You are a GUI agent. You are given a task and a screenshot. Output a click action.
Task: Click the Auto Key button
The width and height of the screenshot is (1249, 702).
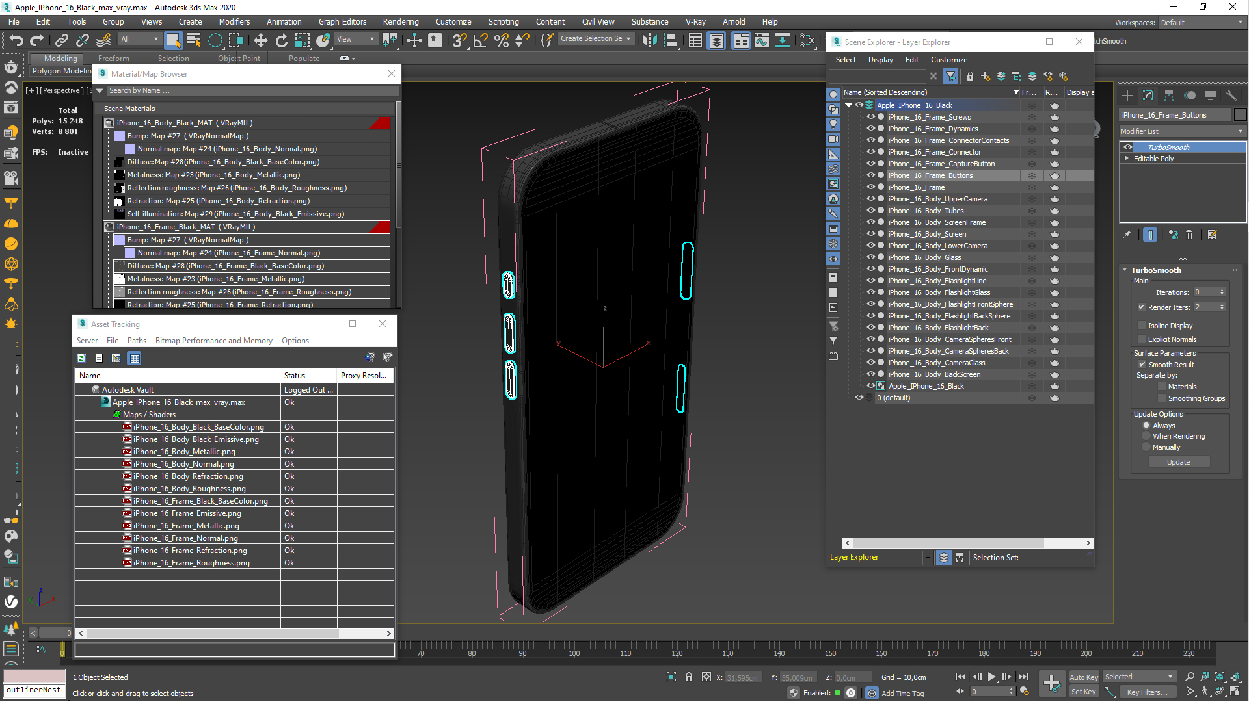coord(1084,677)
